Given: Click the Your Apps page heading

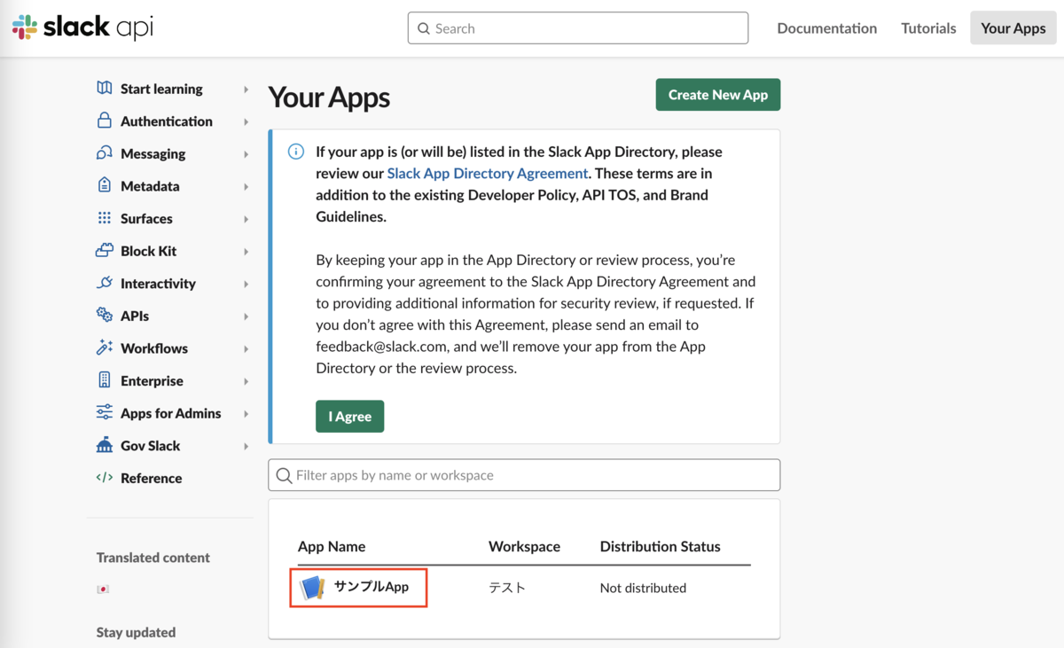Looking at the screenshot, I should [329, 98].
